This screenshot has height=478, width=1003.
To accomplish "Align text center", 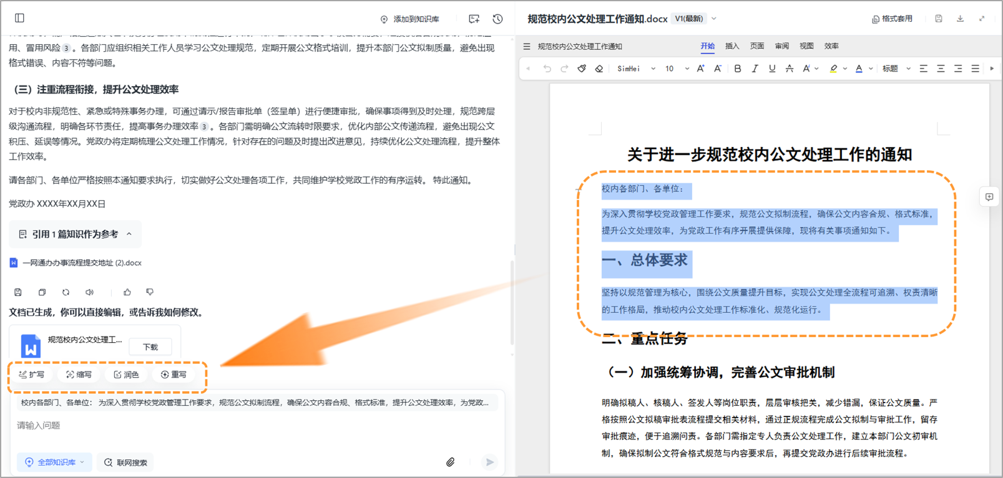I will pos(941,69).
